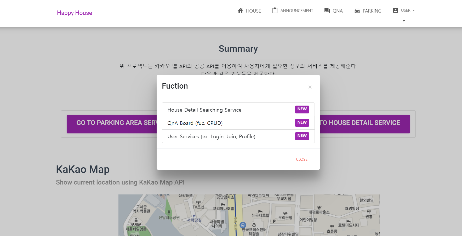The image size is (462, 236).
Task: Click the small caret below the navbar
Action: click(403, 21)
